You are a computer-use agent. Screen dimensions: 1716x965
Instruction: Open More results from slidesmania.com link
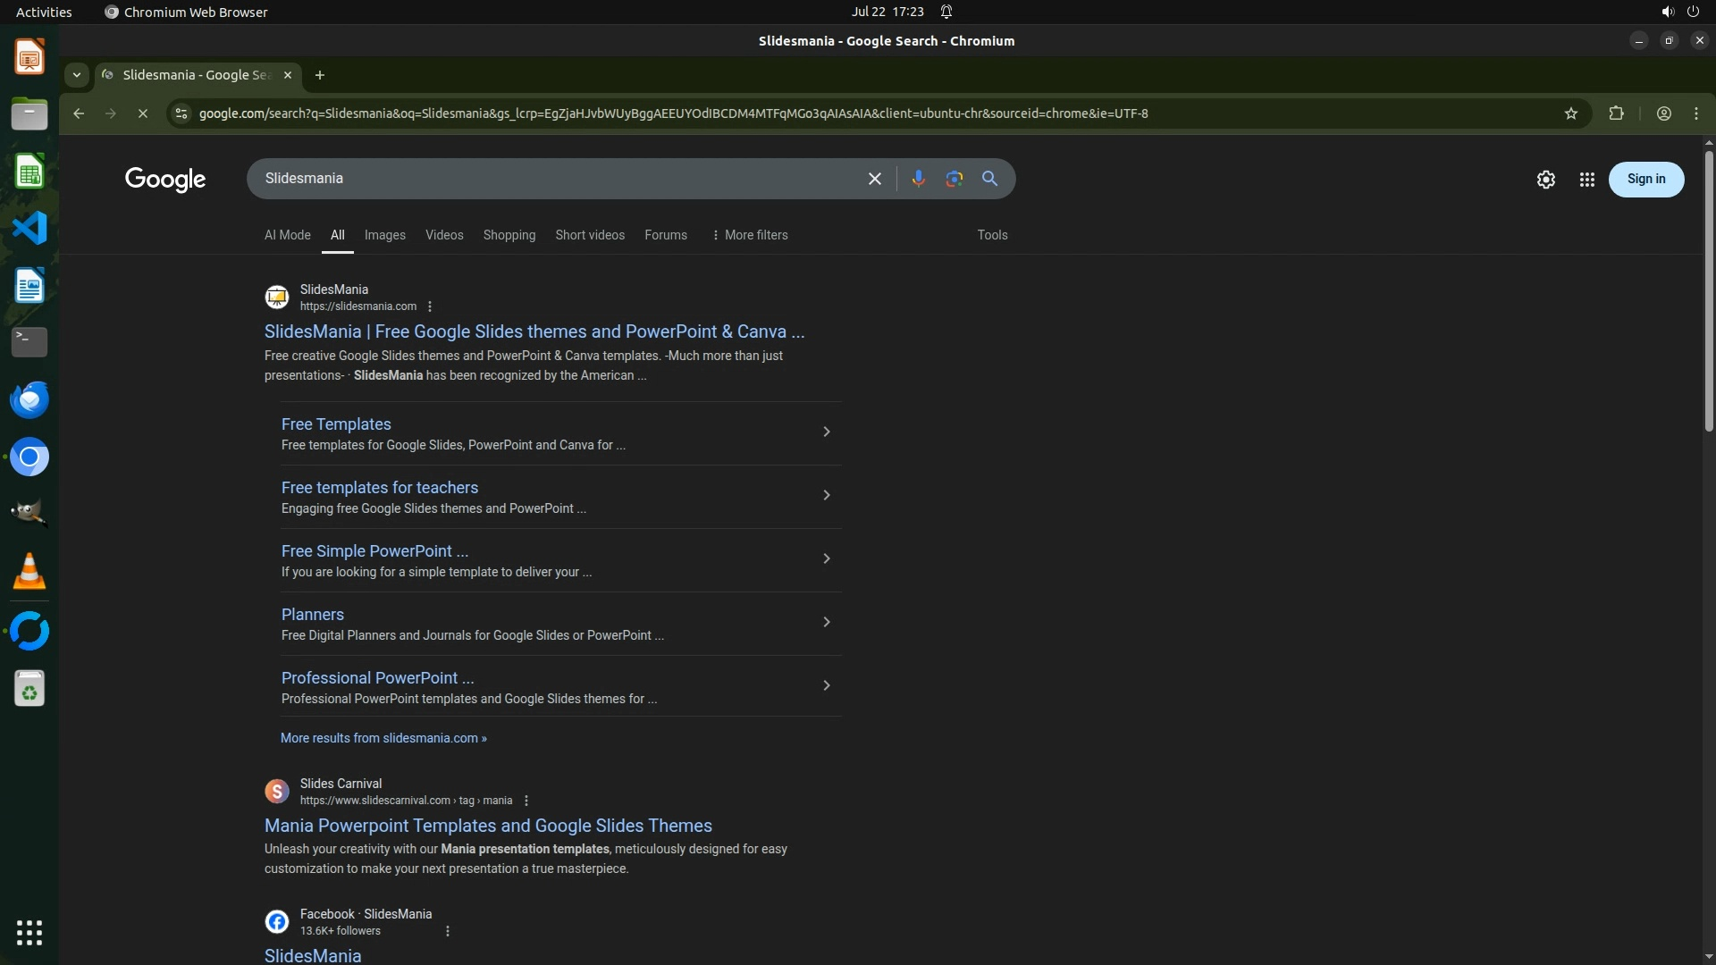coord(383,738)
